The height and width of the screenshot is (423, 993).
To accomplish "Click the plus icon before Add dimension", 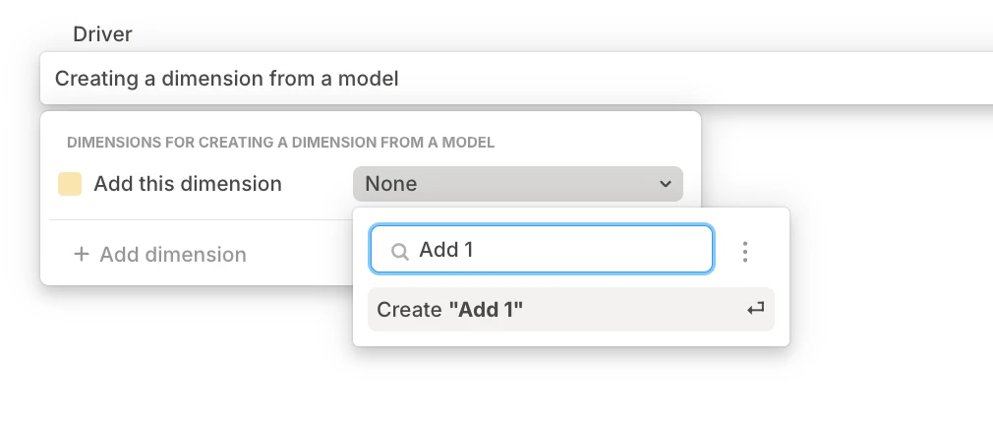I will [81, 254].
